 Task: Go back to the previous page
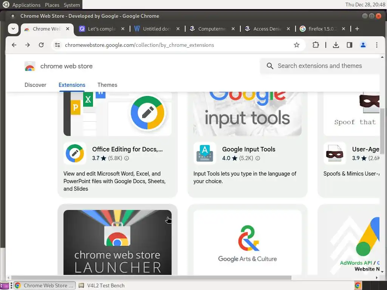(x=14, y=45)
